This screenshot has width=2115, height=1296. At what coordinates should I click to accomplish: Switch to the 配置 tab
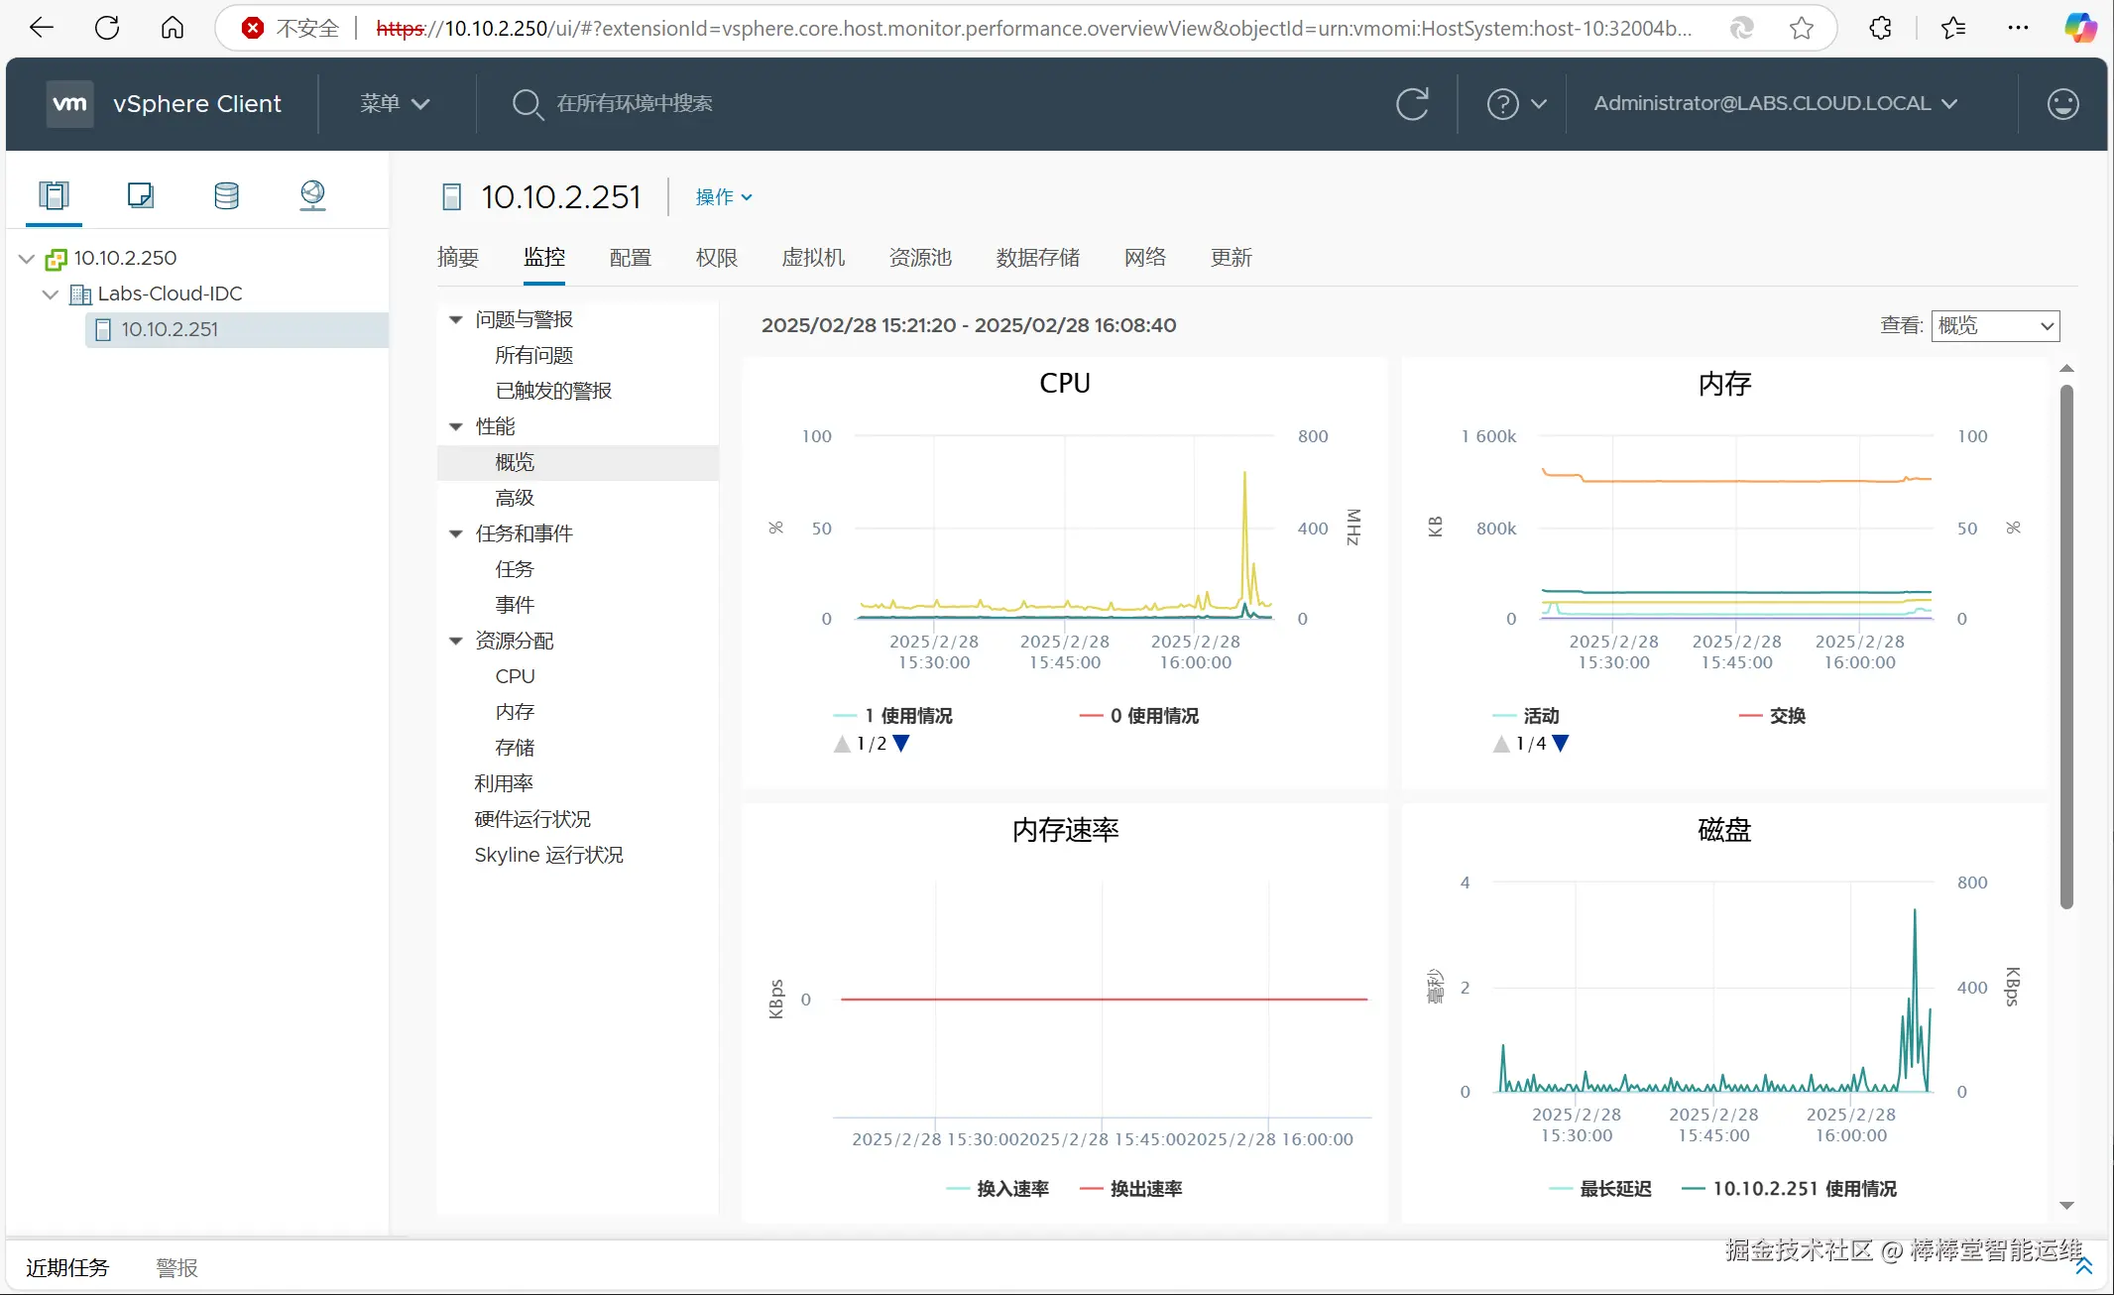tap(630, 258)
